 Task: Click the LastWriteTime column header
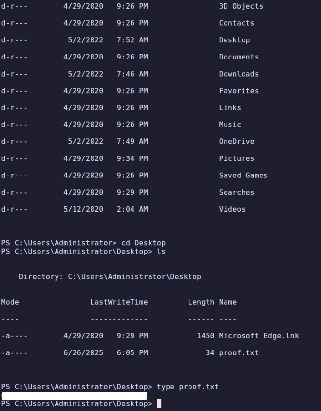coord(119,302)
